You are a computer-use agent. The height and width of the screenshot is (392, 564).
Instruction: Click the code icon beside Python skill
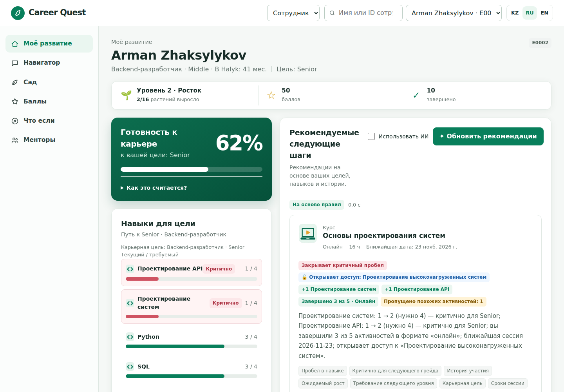pos(130,337)
